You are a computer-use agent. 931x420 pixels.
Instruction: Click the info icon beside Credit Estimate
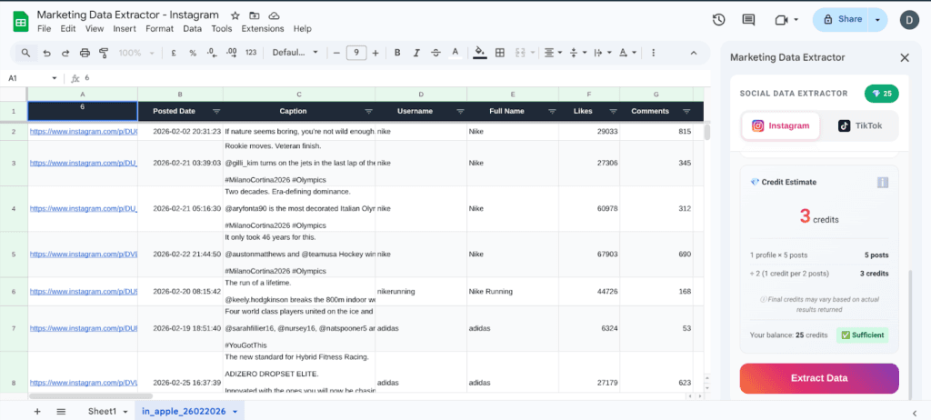click(x=882, y=183)
